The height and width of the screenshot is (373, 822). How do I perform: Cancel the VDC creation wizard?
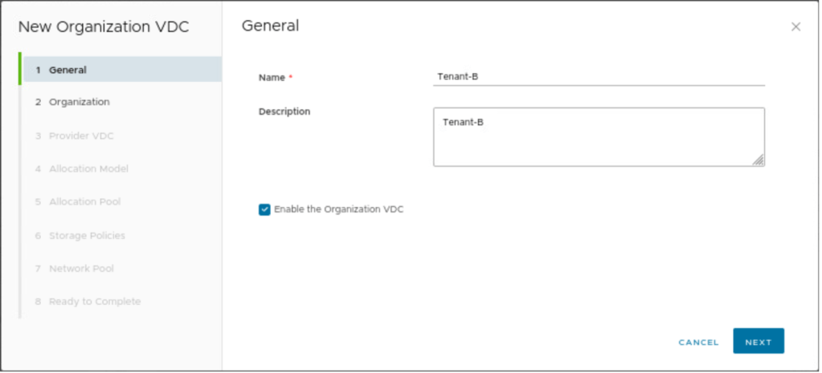pos(698,342)
